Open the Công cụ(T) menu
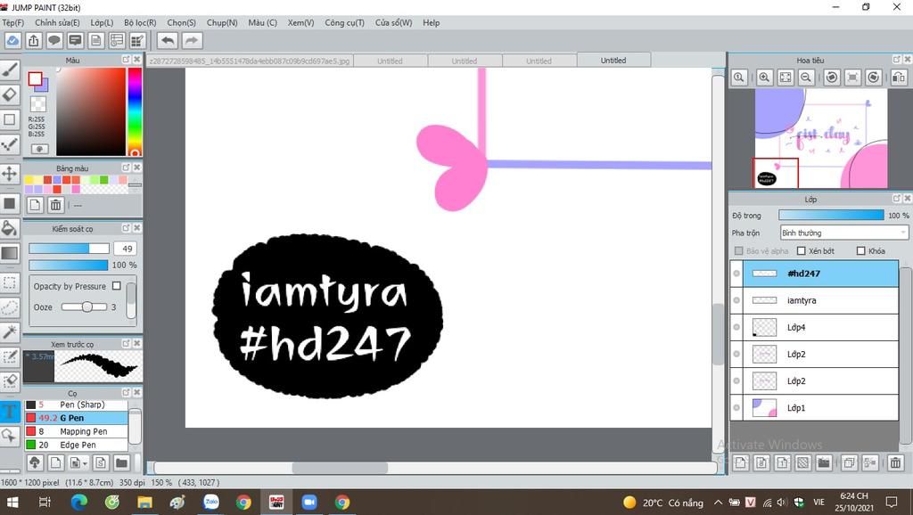 [344, 22]
